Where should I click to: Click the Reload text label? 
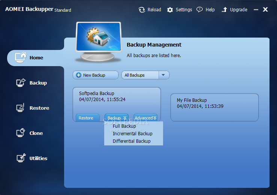click(154, 10)
